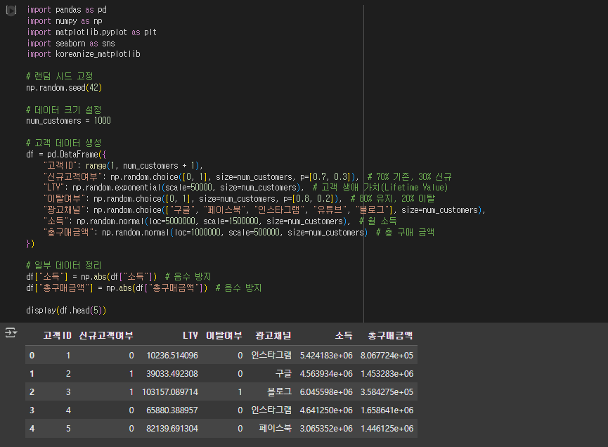Select LTV value 82139.691304
Image resolution: width=608 pixels, height=447 pixels.
point(172,428)
